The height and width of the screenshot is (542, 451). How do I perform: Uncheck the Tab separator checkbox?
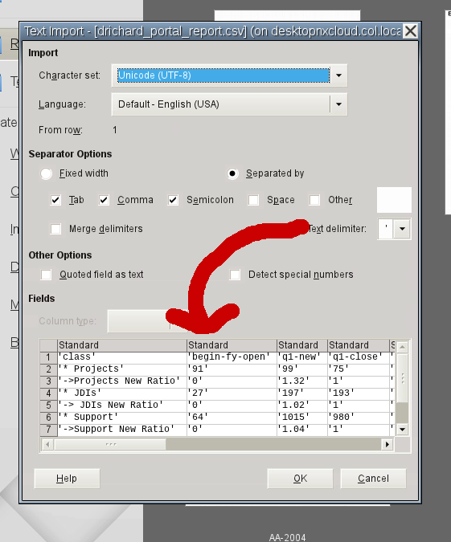click(x=55, y=200)
